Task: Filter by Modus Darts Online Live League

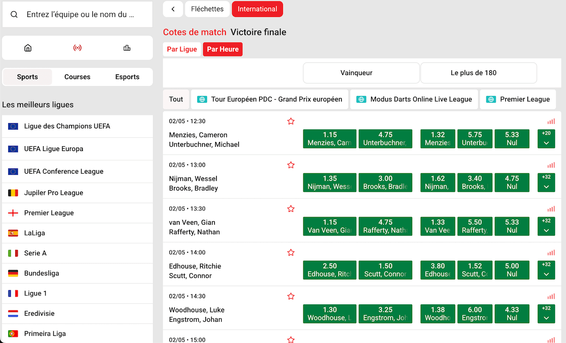Action: coord(414,100)
